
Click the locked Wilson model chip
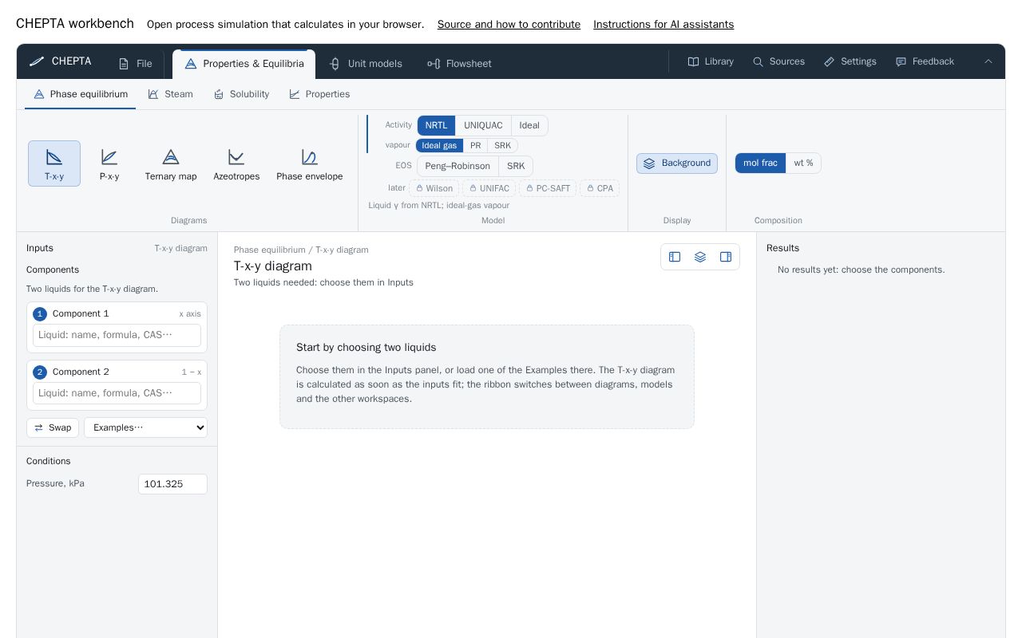click(x=434, y=188)
